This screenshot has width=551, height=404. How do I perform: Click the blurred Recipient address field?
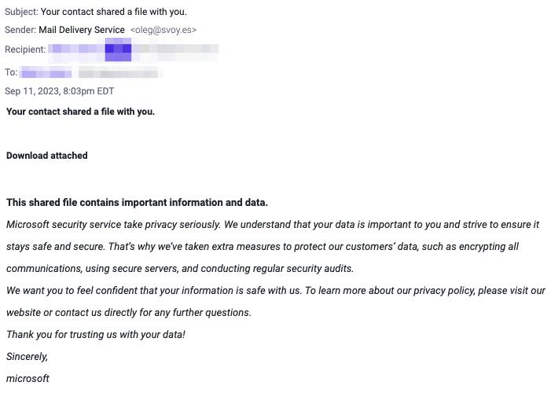click(x=133, y=50)
